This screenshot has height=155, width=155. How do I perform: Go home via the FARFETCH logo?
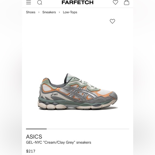(77, 2)
